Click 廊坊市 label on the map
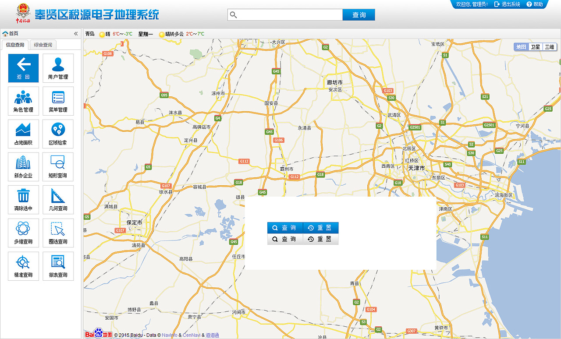This screenshot has width=561, height=339. (x=335, y=82)
